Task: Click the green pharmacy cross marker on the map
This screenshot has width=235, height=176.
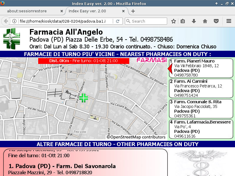Action: tap(84, 98)
